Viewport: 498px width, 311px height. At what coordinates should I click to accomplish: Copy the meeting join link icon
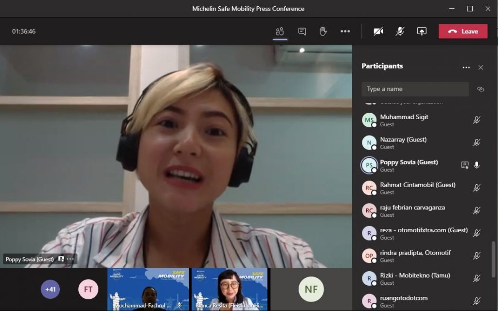(480, 89)
